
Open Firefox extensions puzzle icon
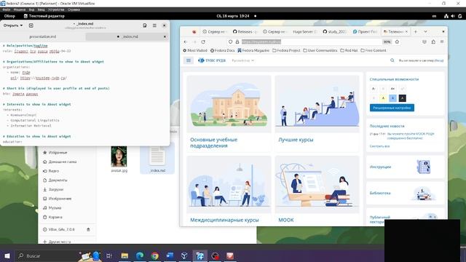tap(433, 42)
